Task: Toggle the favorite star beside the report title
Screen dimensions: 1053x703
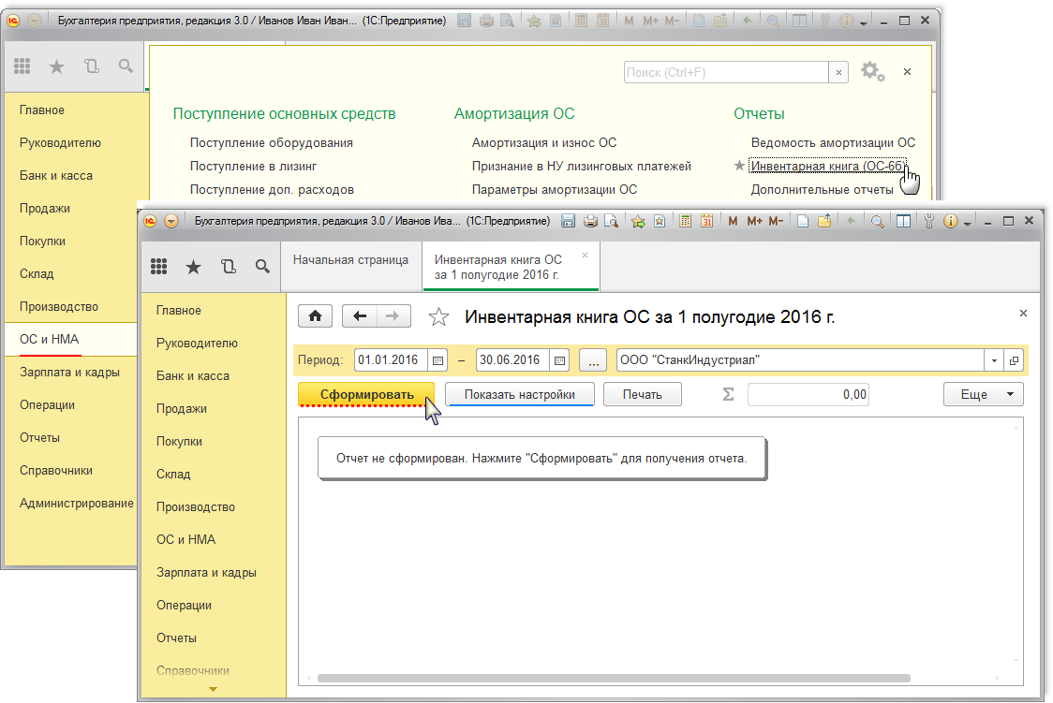Action: pyautogui.click(x=438, y=317)
